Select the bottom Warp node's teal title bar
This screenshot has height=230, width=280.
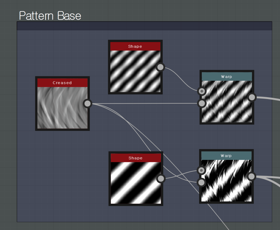pos(226,156)
